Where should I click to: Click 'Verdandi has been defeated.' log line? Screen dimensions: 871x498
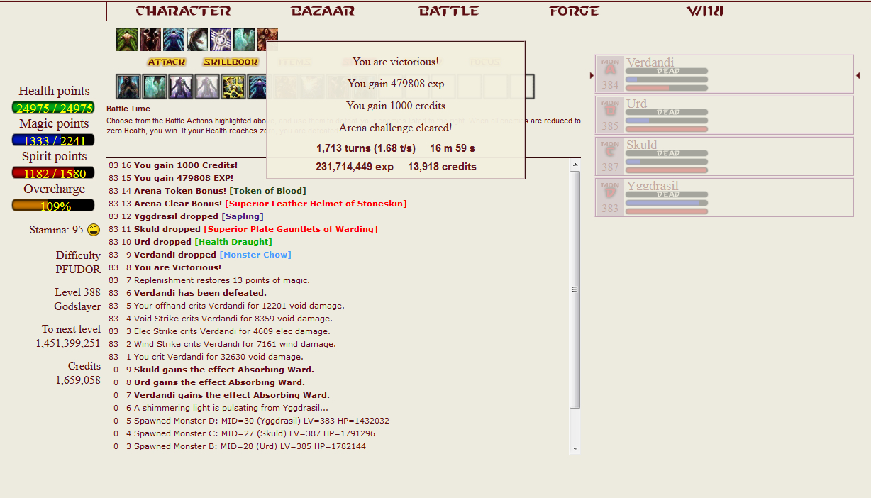click(200, 293)
